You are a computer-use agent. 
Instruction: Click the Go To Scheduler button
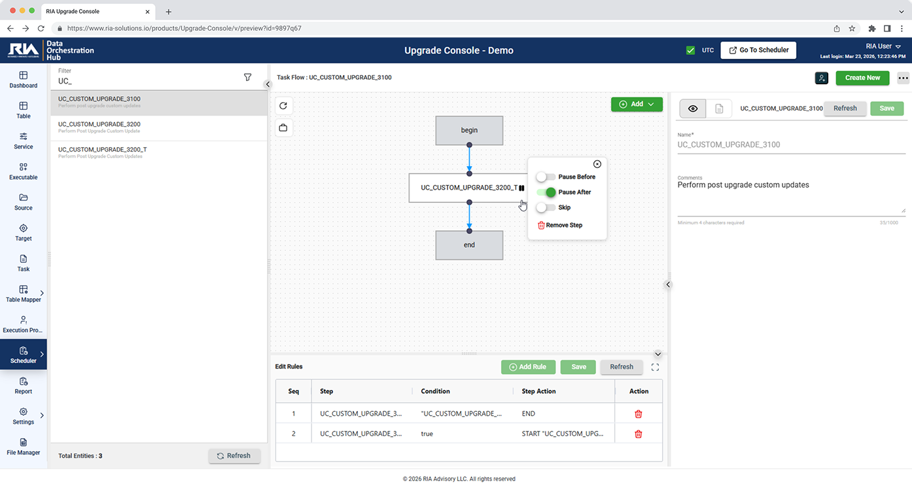(759, 50)
